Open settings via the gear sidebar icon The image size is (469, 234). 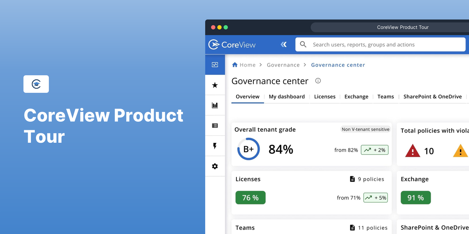point(215,166)
